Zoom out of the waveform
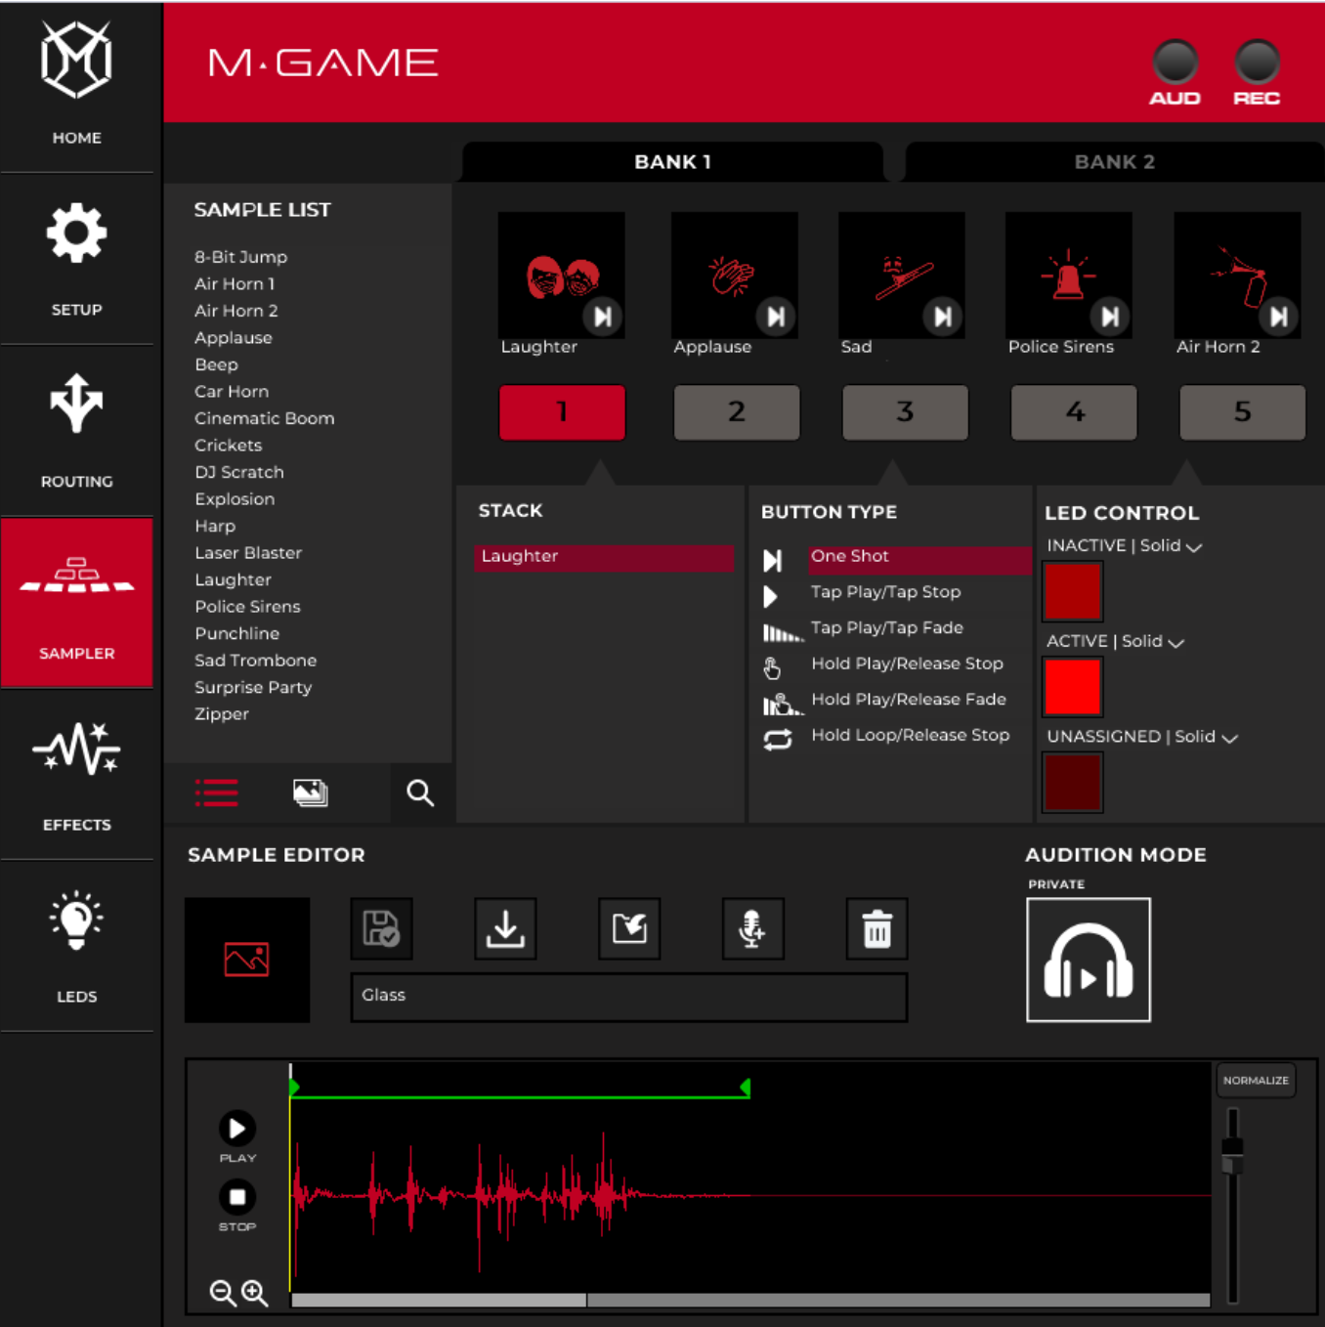1325x1327 pixels. point(223,1293)
